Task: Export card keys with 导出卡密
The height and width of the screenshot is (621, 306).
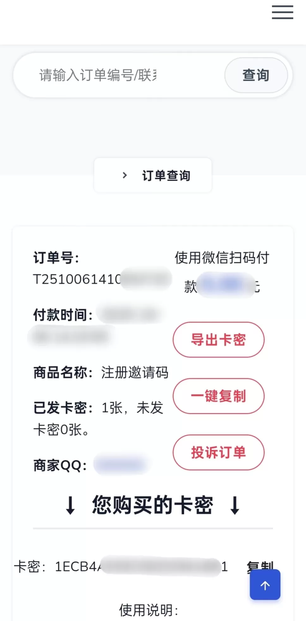Action: (x=218, y=340)
